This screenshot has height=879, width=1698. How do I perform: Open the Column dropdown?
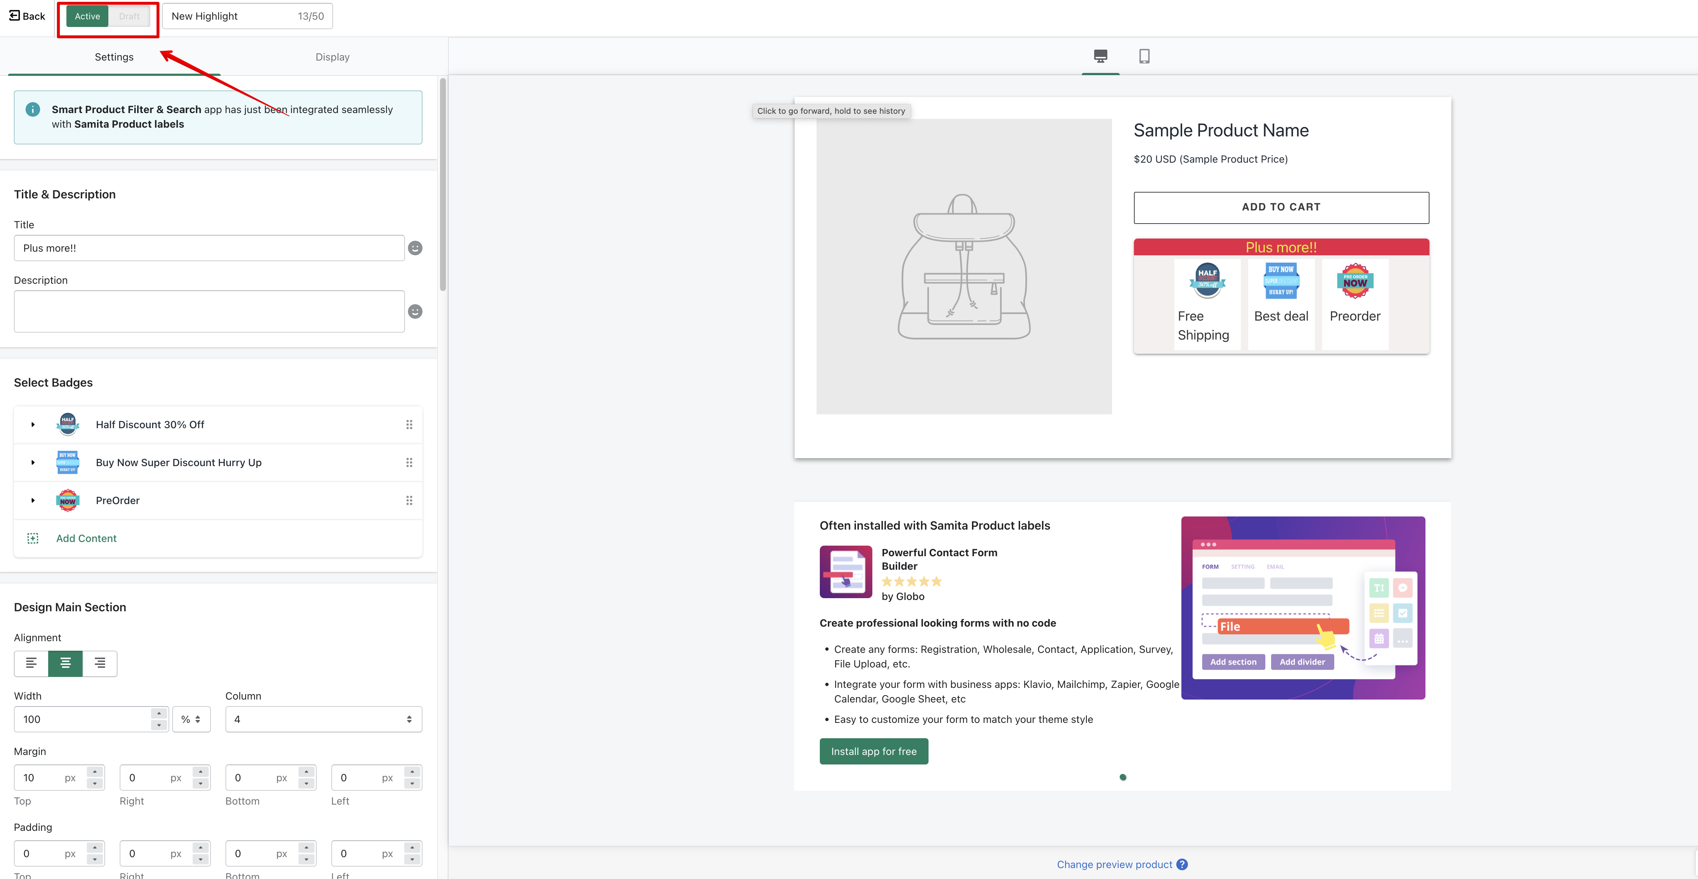(324, 719)
